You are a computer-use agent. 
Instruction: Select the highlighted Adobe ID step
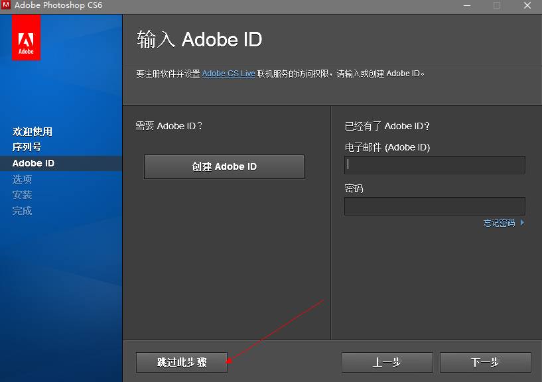[x=33, y=162]
